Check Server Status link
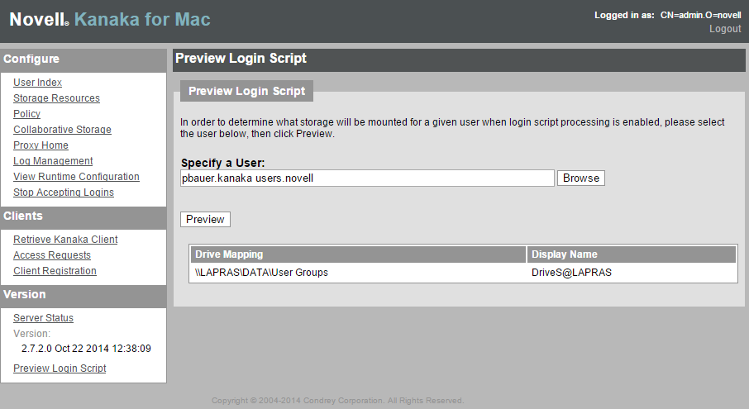 43,318
